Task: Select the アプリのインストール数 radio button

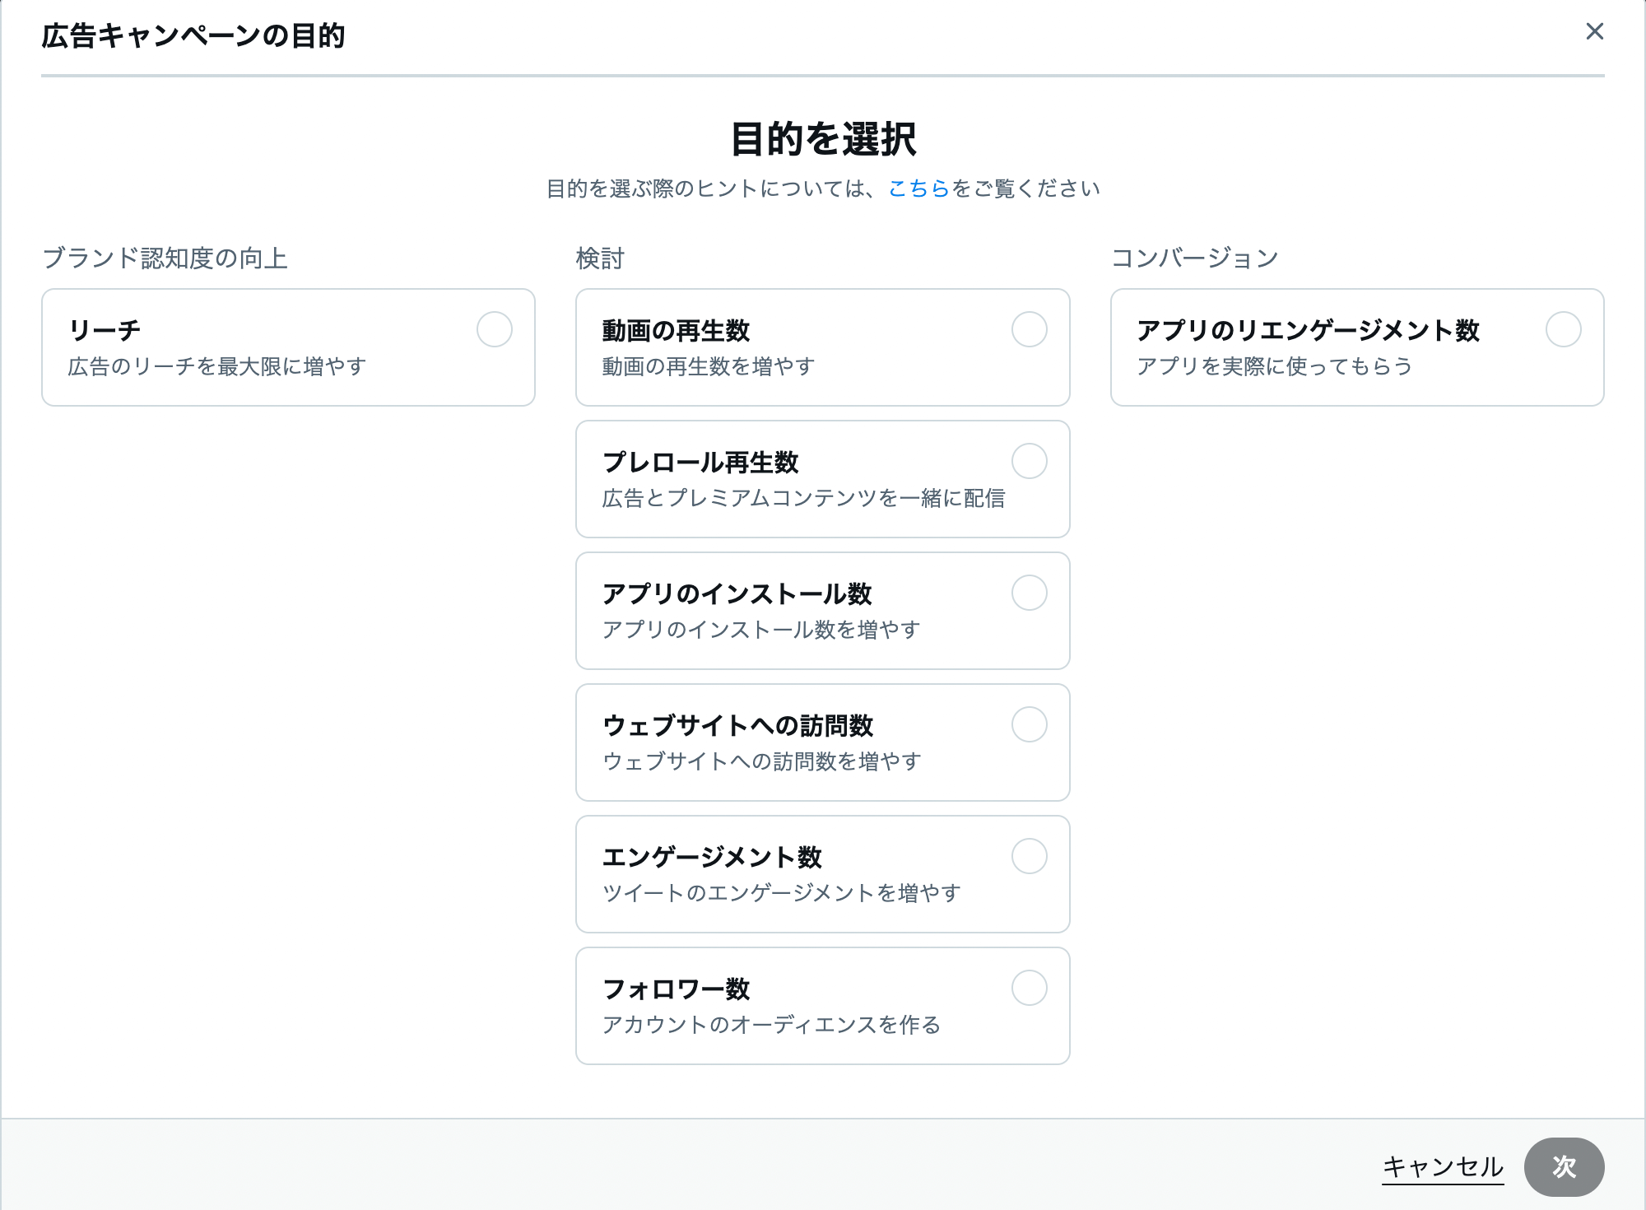Action: 1029,593
